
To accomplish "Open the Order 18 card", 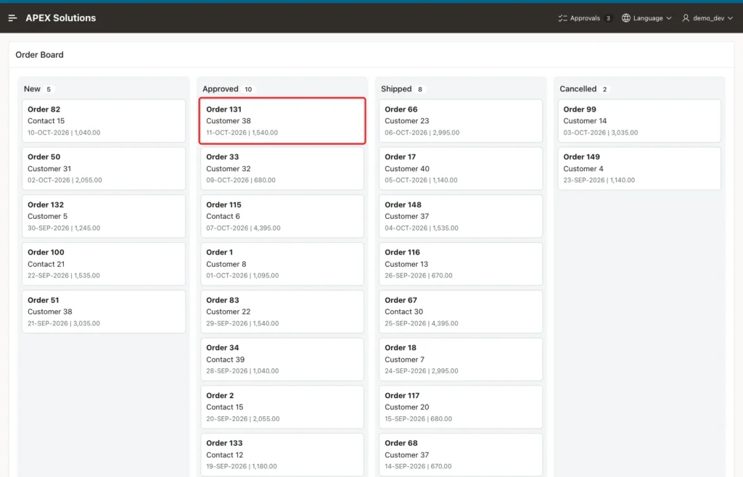I will (x=461, y=359).
